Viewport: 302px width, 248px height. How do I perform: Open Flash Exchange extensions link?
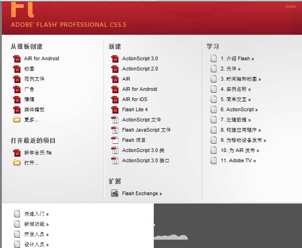(142, 193)
